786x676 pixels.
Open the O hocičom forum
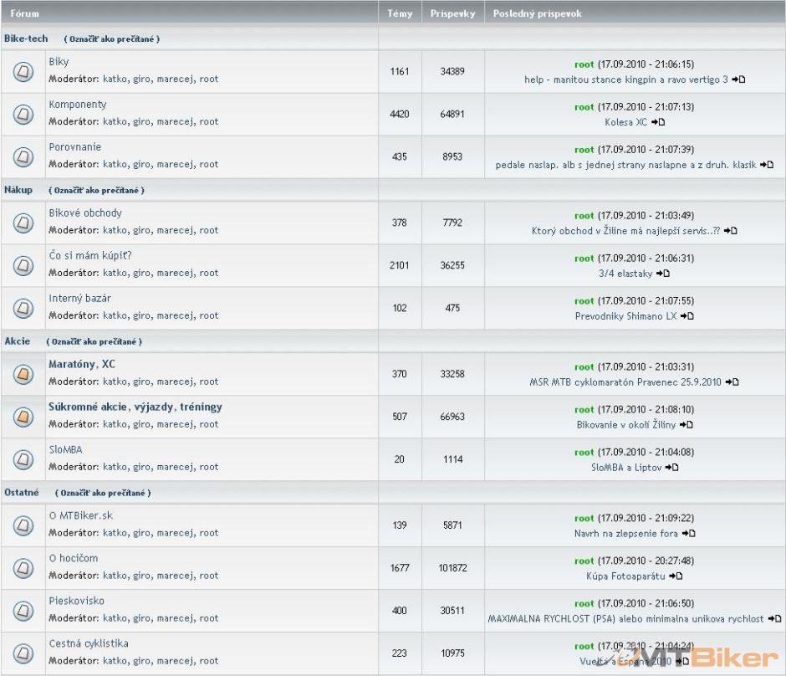coord(73,558)
